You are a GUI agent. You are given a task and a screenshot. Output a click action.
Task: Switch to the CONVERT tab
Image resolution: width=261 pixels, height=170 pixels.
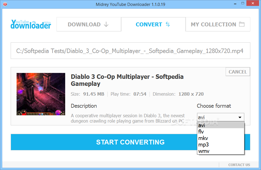tap(153, 24)
